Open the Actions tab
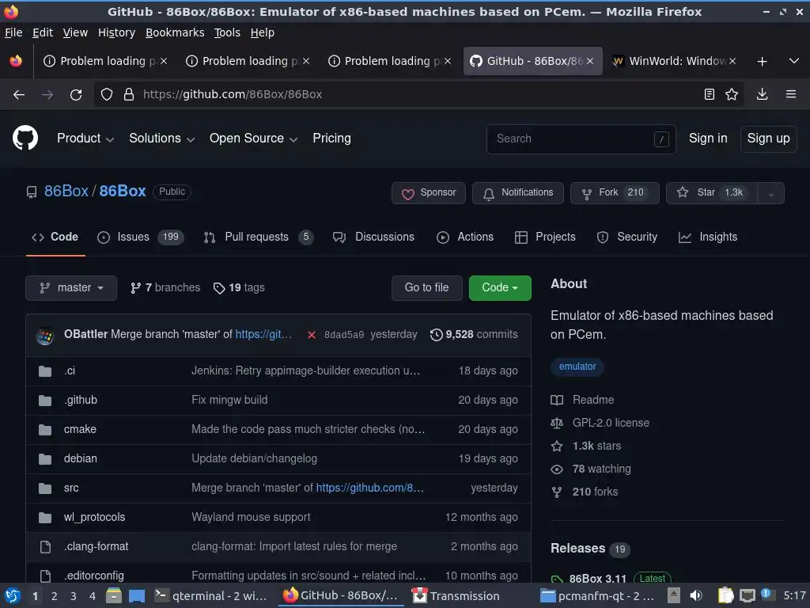Viewport: 810px width, 608px height. tap(465, 237)
